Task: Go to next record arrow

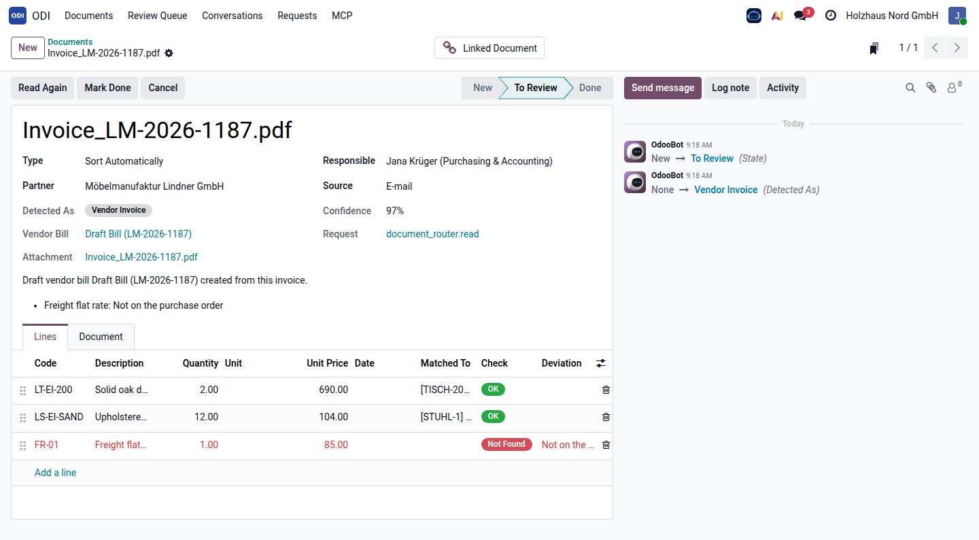Action: click(x=957, y=48)
